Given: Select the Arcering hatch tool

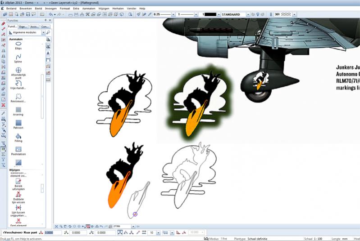Looking at the screenshot, I should [x=18, y=112].
